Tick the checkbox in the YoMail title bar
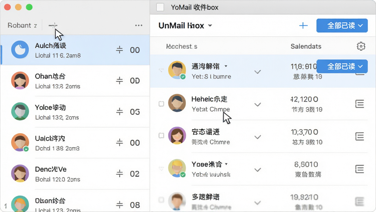This screenshot has height=212, width=376. pyautogui.click(x=160, y=7)
